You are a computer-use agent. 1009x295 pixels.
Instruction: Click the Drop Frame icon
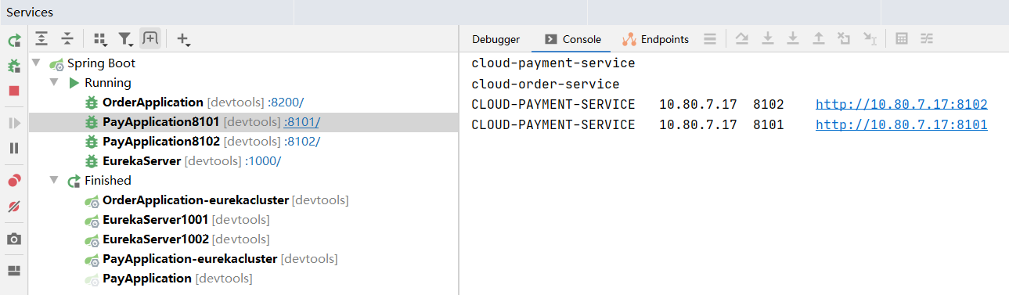point(843,38)
